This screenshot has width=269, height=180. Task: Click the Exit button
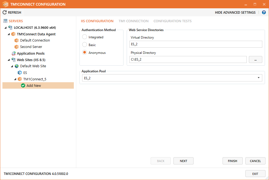[x=255, y=174]
